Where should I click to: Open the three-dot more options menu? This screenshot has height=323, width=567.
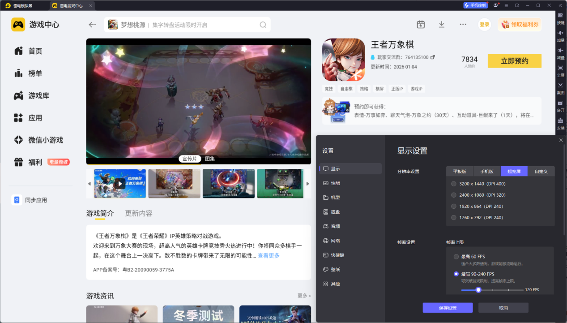(463, 25)
